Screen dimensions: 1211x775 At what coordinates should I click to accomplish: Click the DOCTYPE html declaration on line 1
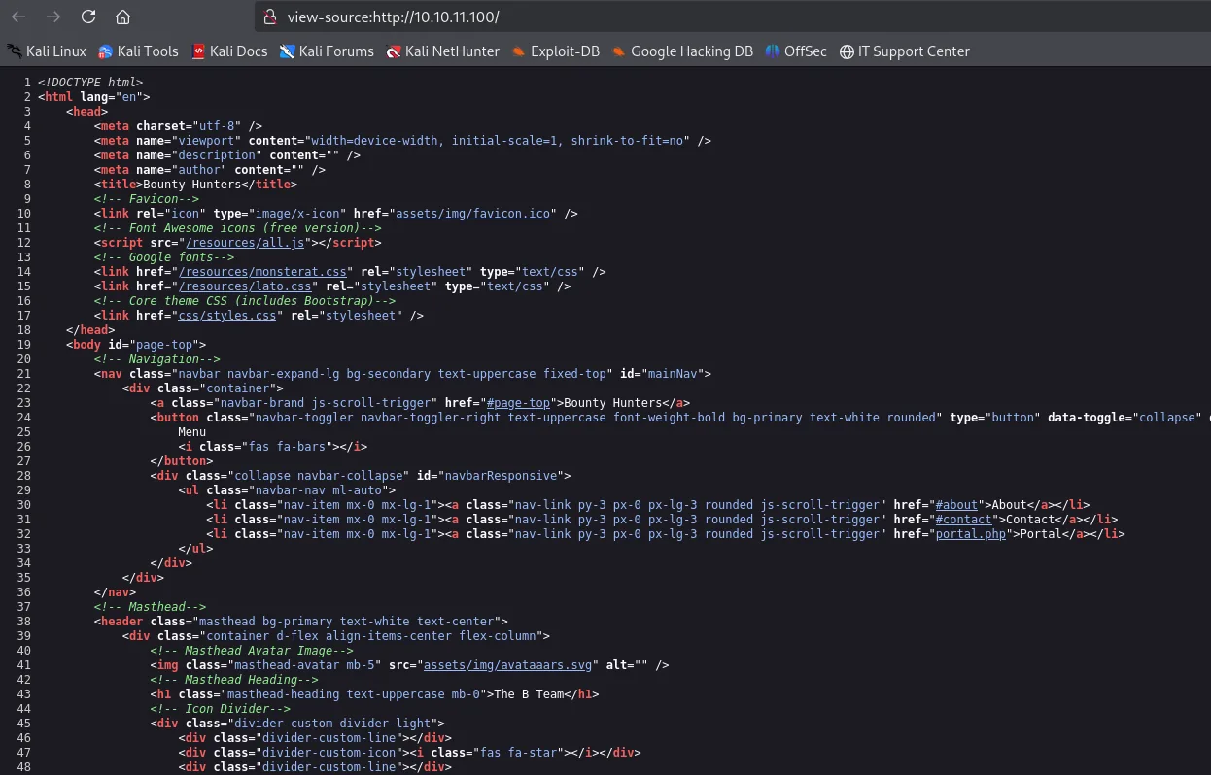coord(90,83)
